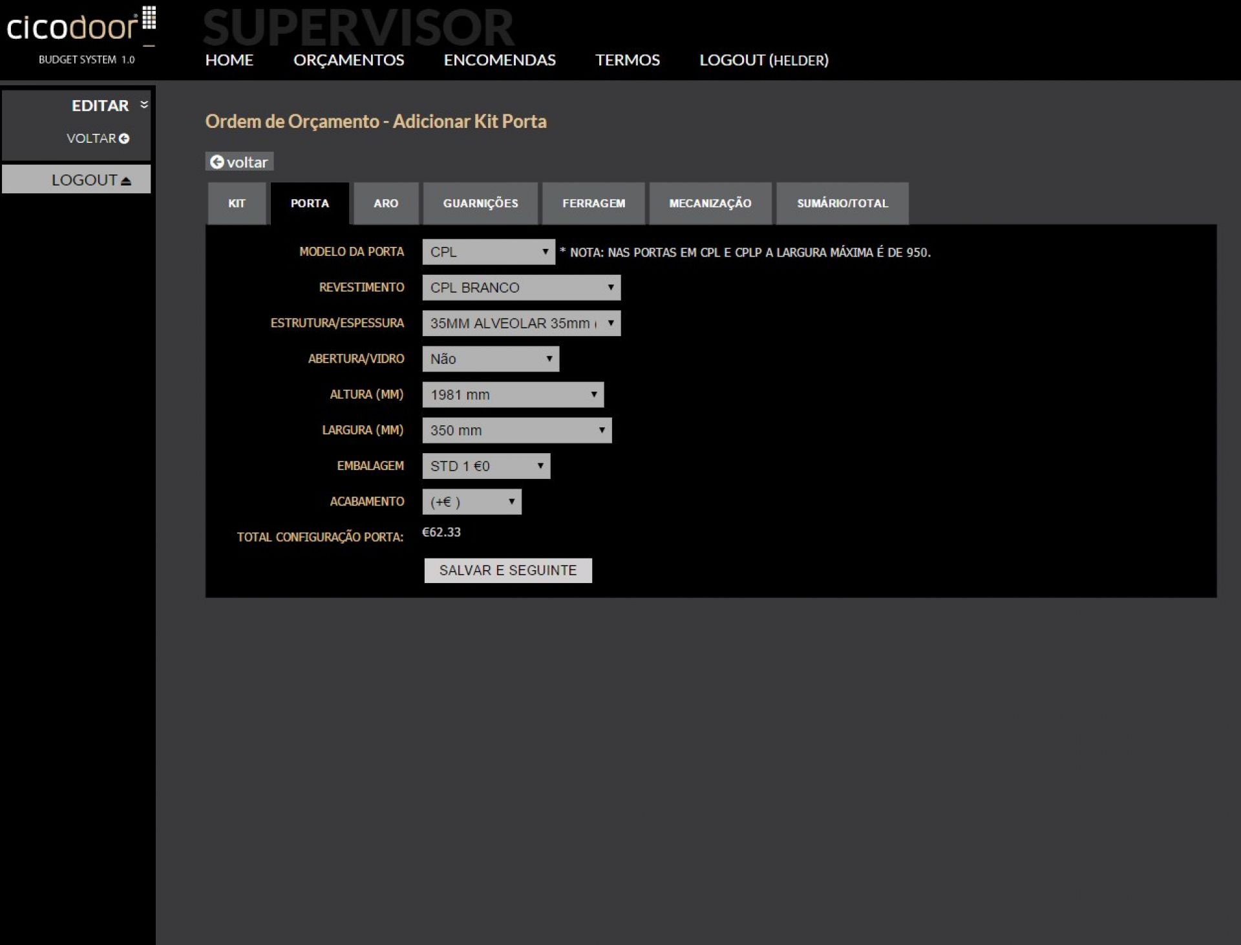
Task: Expand the REVESTIMENTO dropdown
Action: coord(521,288)
